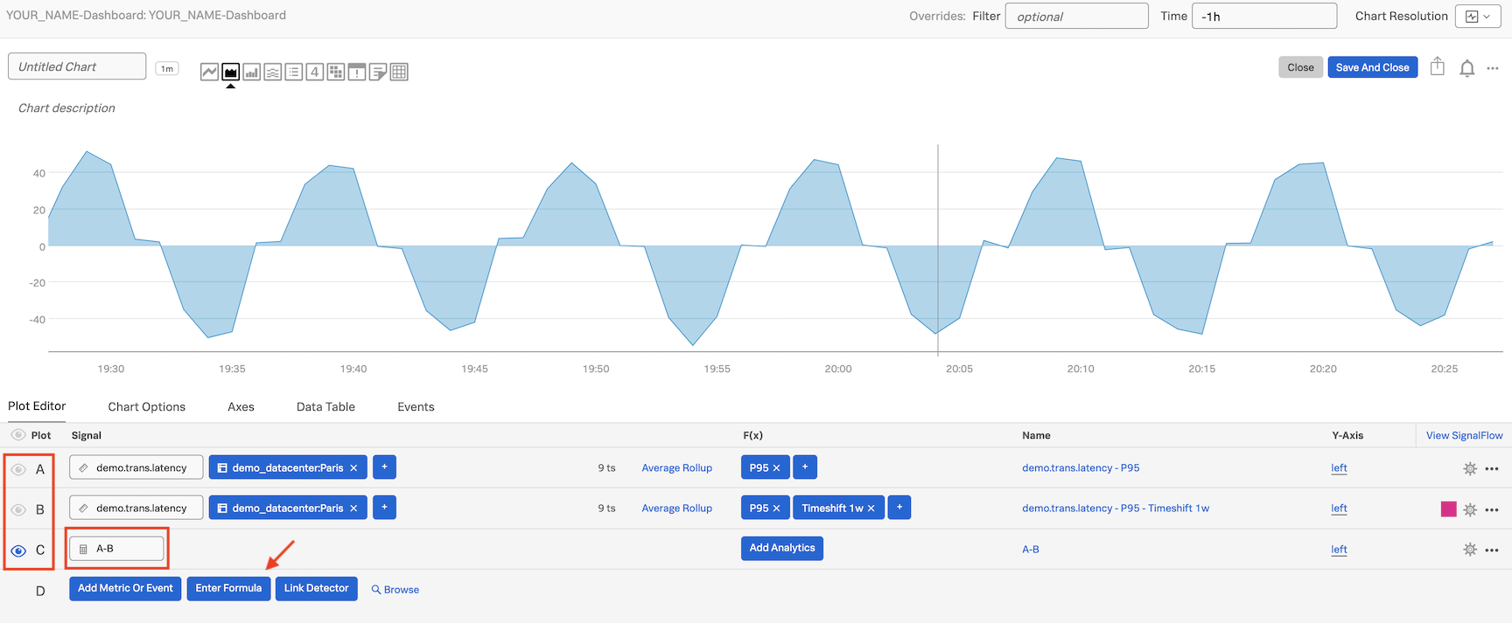The width and height of the screenshot is (1512, 623).
Task: Switch to the Chart Options tab
Action: [146, 407]
